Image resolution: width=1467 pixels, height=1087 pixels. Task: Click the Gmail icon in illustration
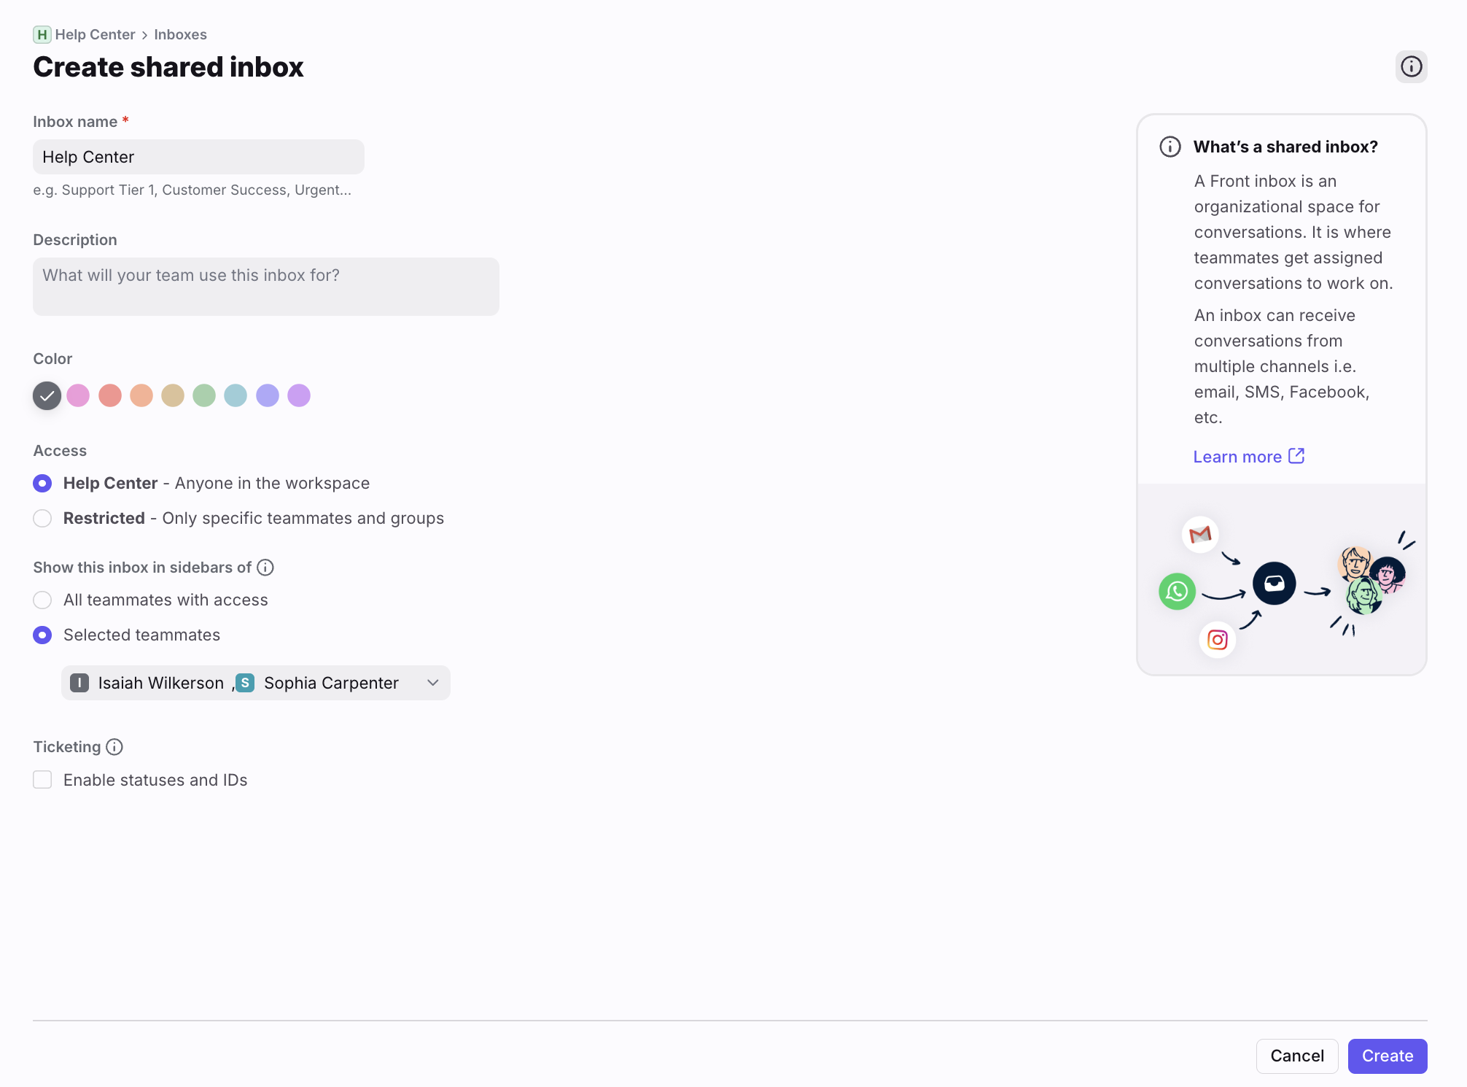(1200, 535)
